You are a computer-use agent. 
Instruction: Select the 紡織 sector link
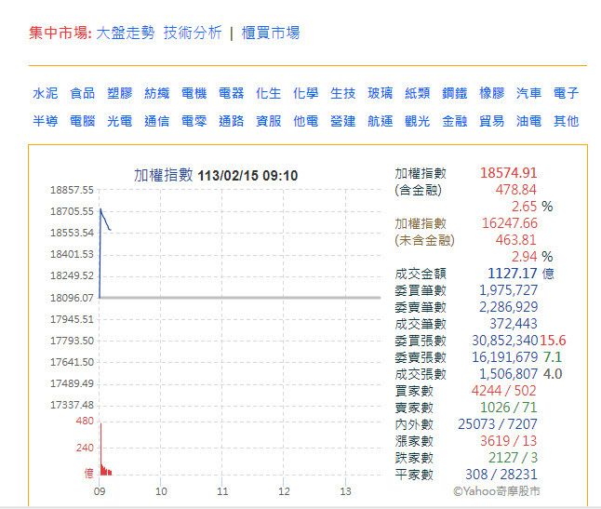pos(157,93)
